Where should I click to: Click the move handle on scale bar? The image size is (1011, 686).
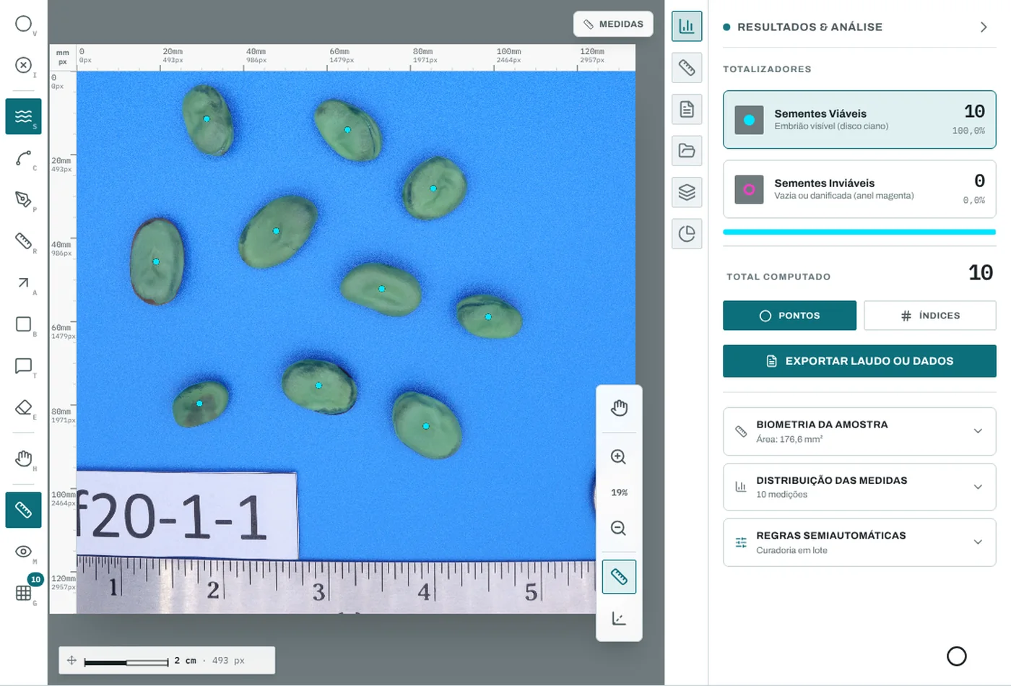coord(71,660)
